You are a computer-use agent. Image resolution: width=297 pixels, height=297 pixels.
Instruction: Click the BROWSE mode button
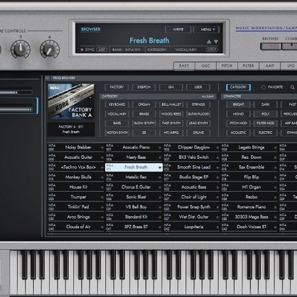pyautogui.click(x=270, y=46)
